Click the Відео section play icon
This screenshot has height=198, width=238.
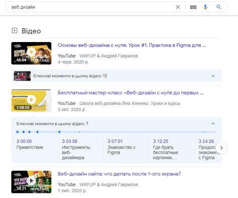15,30
